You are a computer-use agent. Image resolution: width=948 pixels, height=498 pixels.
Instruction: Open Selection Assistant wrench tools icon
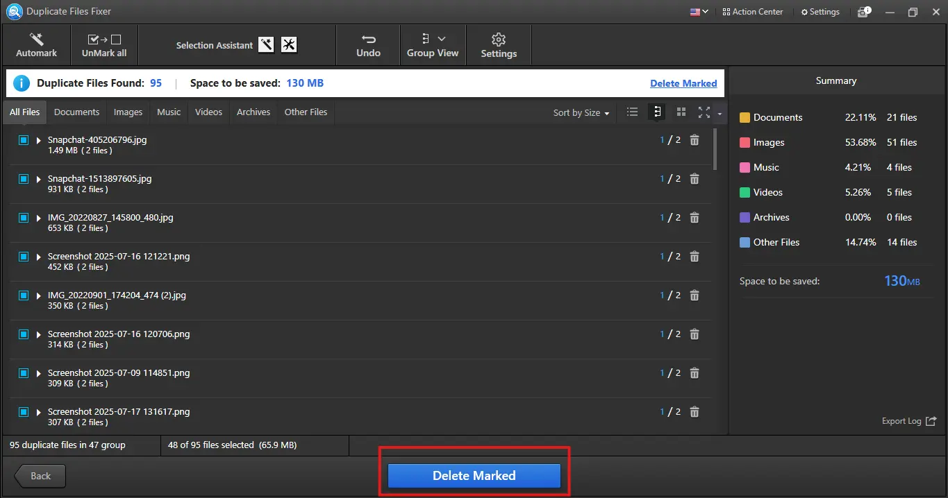(289, 45)
